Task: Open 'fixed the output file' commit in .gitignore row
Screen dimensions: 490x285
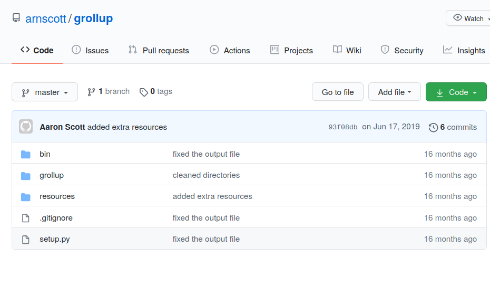Action: pos(206,218)
